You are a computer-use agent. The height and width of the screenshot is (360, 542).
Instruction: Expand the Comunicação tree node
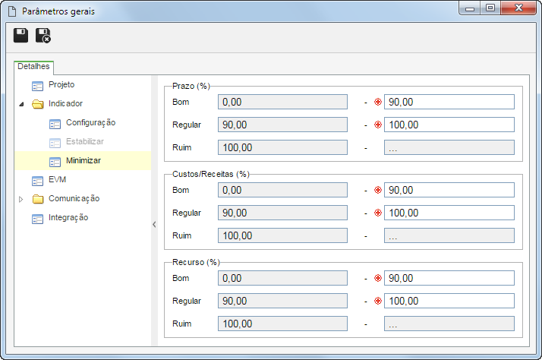[x=20, y=199]
